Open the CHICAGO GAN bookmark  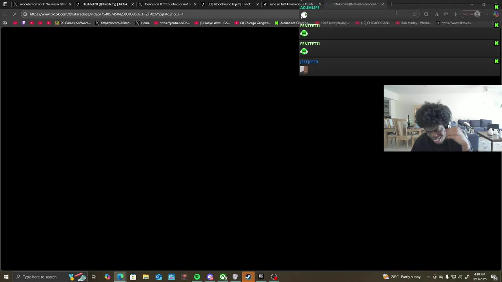click(373, 23)
